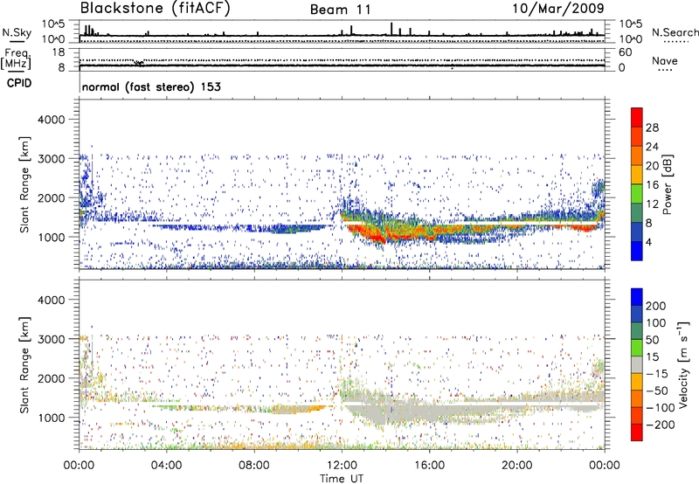
Task: Click the 'Velocity [m s⁻¹]' colorbar label
Action: pos(683,364)
